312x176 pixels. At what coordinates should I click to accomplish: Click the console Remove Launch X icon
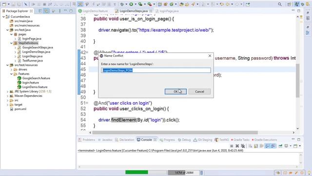[237, 146]
